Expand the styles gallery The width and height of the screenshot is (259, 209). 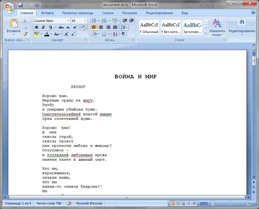click(206, 33)
